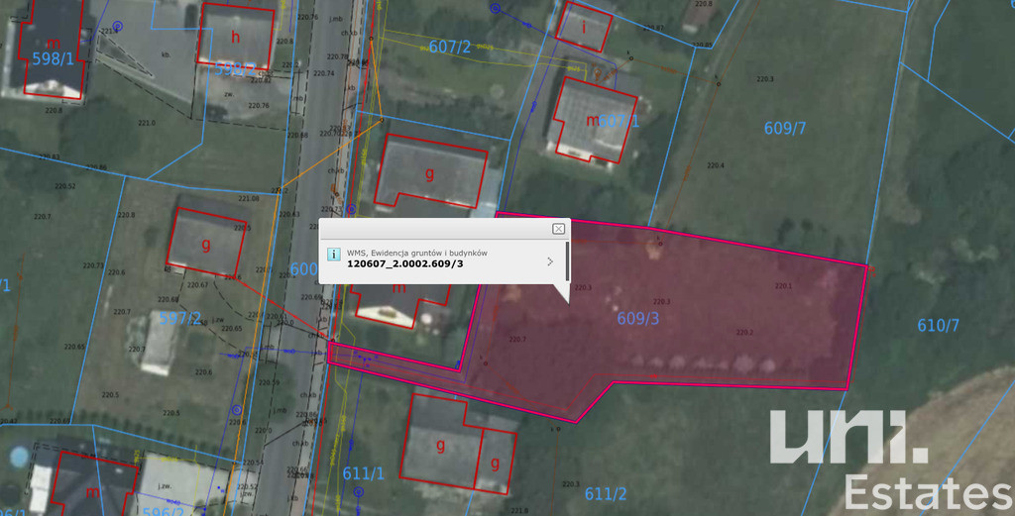The width and height of the screenshot is (1015, 516).
Task: Click the highlighted parcel label 609/3
Action: pyautogui.click(x=638, y=318)
